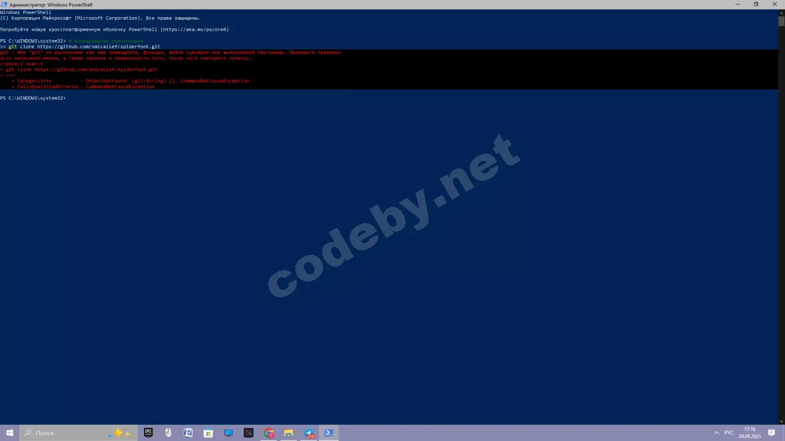
Task: Click the console scrollbar down arrow
Action: coord(782,421)
